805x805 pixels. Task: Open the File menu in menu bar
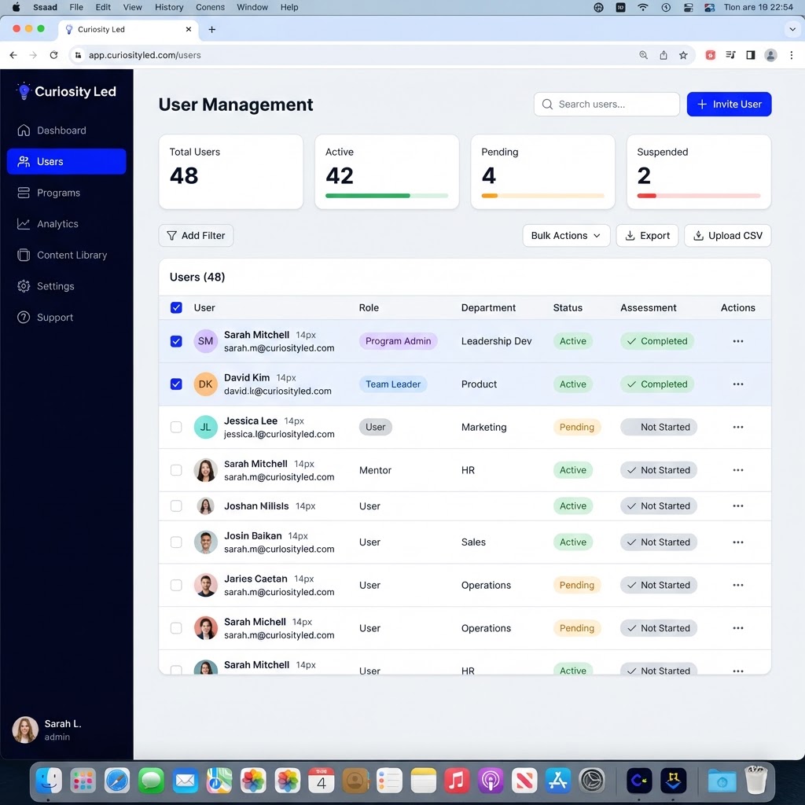pyautogui.click(x=76, y=7)
